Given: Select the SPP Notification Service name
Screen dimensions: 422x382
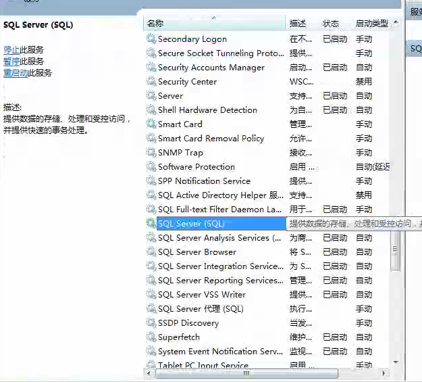Looking at the screenshot, I should tap(205, 181).
